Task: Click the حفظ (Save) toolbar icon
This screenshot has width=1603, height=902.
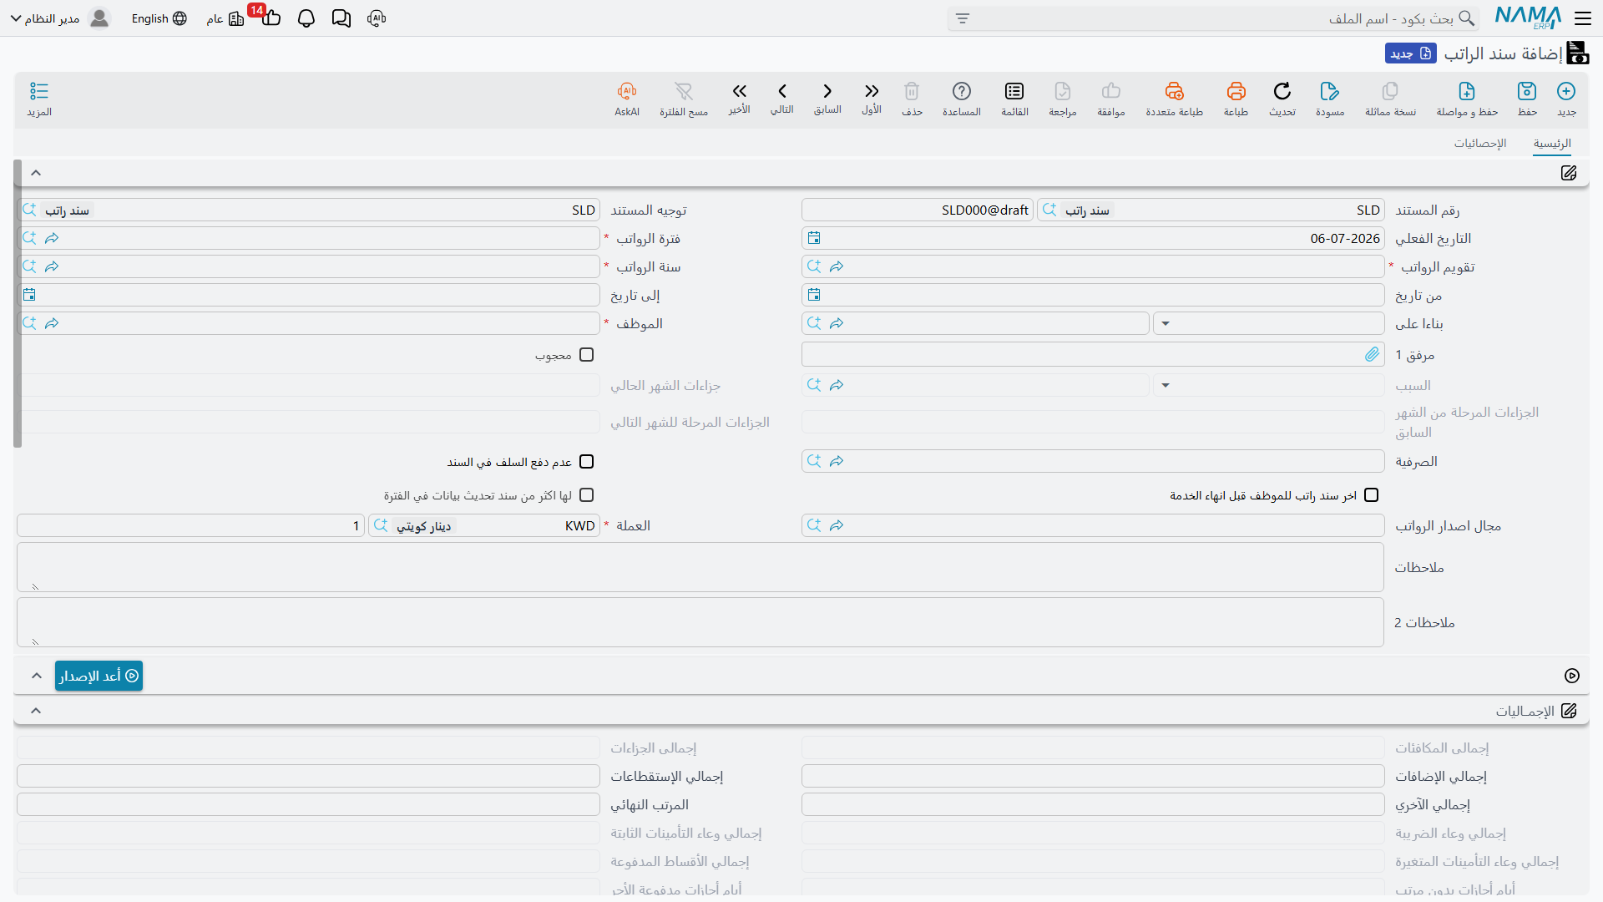Action: point(1527,91)
